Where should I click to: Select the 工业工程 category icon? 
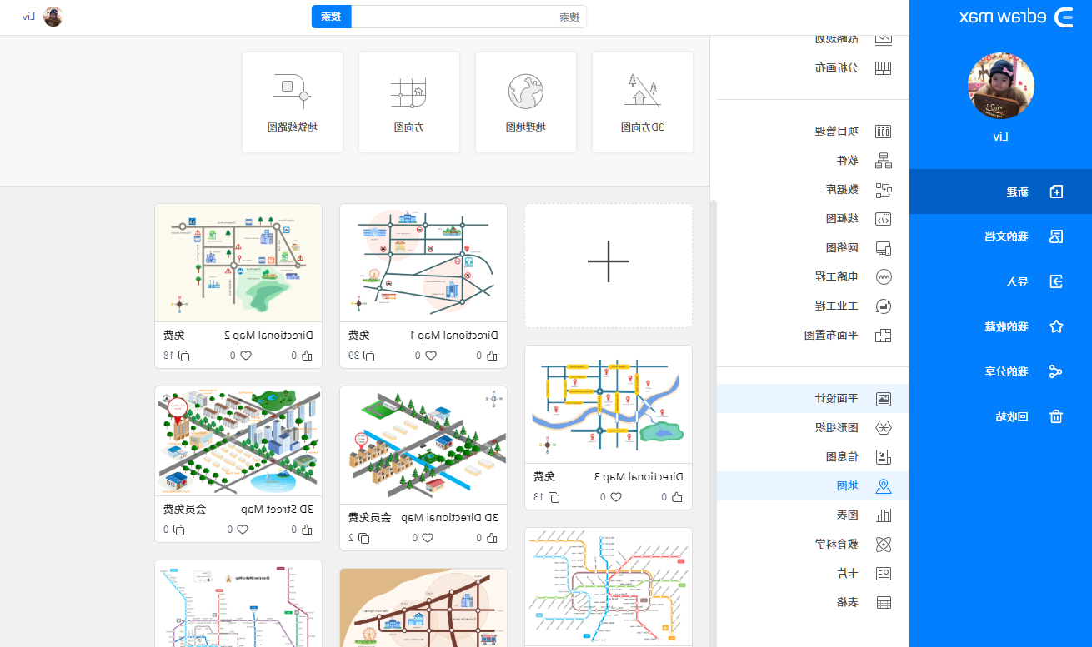pos(884,306)
